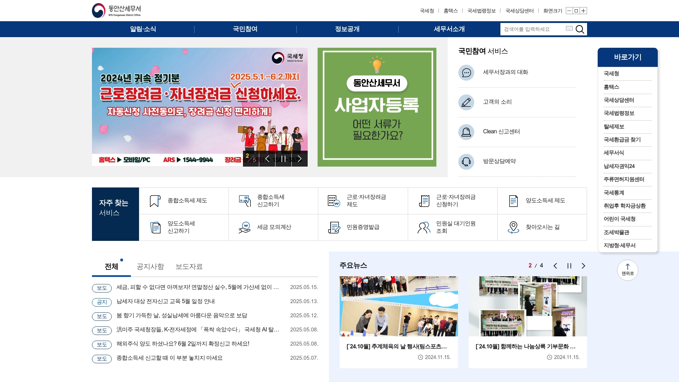Open 취업후 학자금상환 in 바로가기 panel

pyautogui.click(x=627, y=206)
